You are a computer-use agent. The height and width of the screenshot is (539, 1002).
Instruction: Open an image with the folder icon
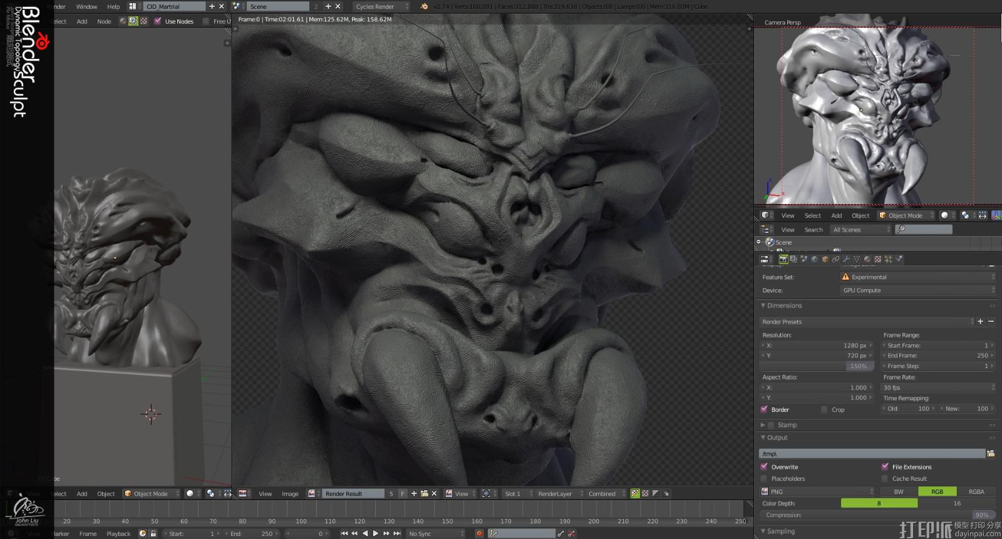point(424,494)
